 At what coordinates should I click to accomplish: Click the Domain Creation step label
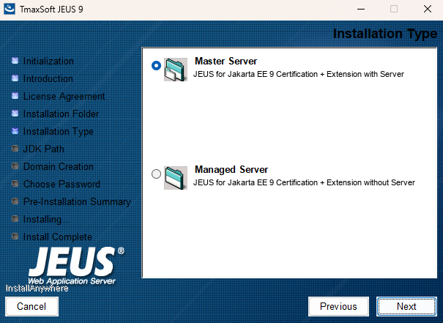[x=58, y=166]
